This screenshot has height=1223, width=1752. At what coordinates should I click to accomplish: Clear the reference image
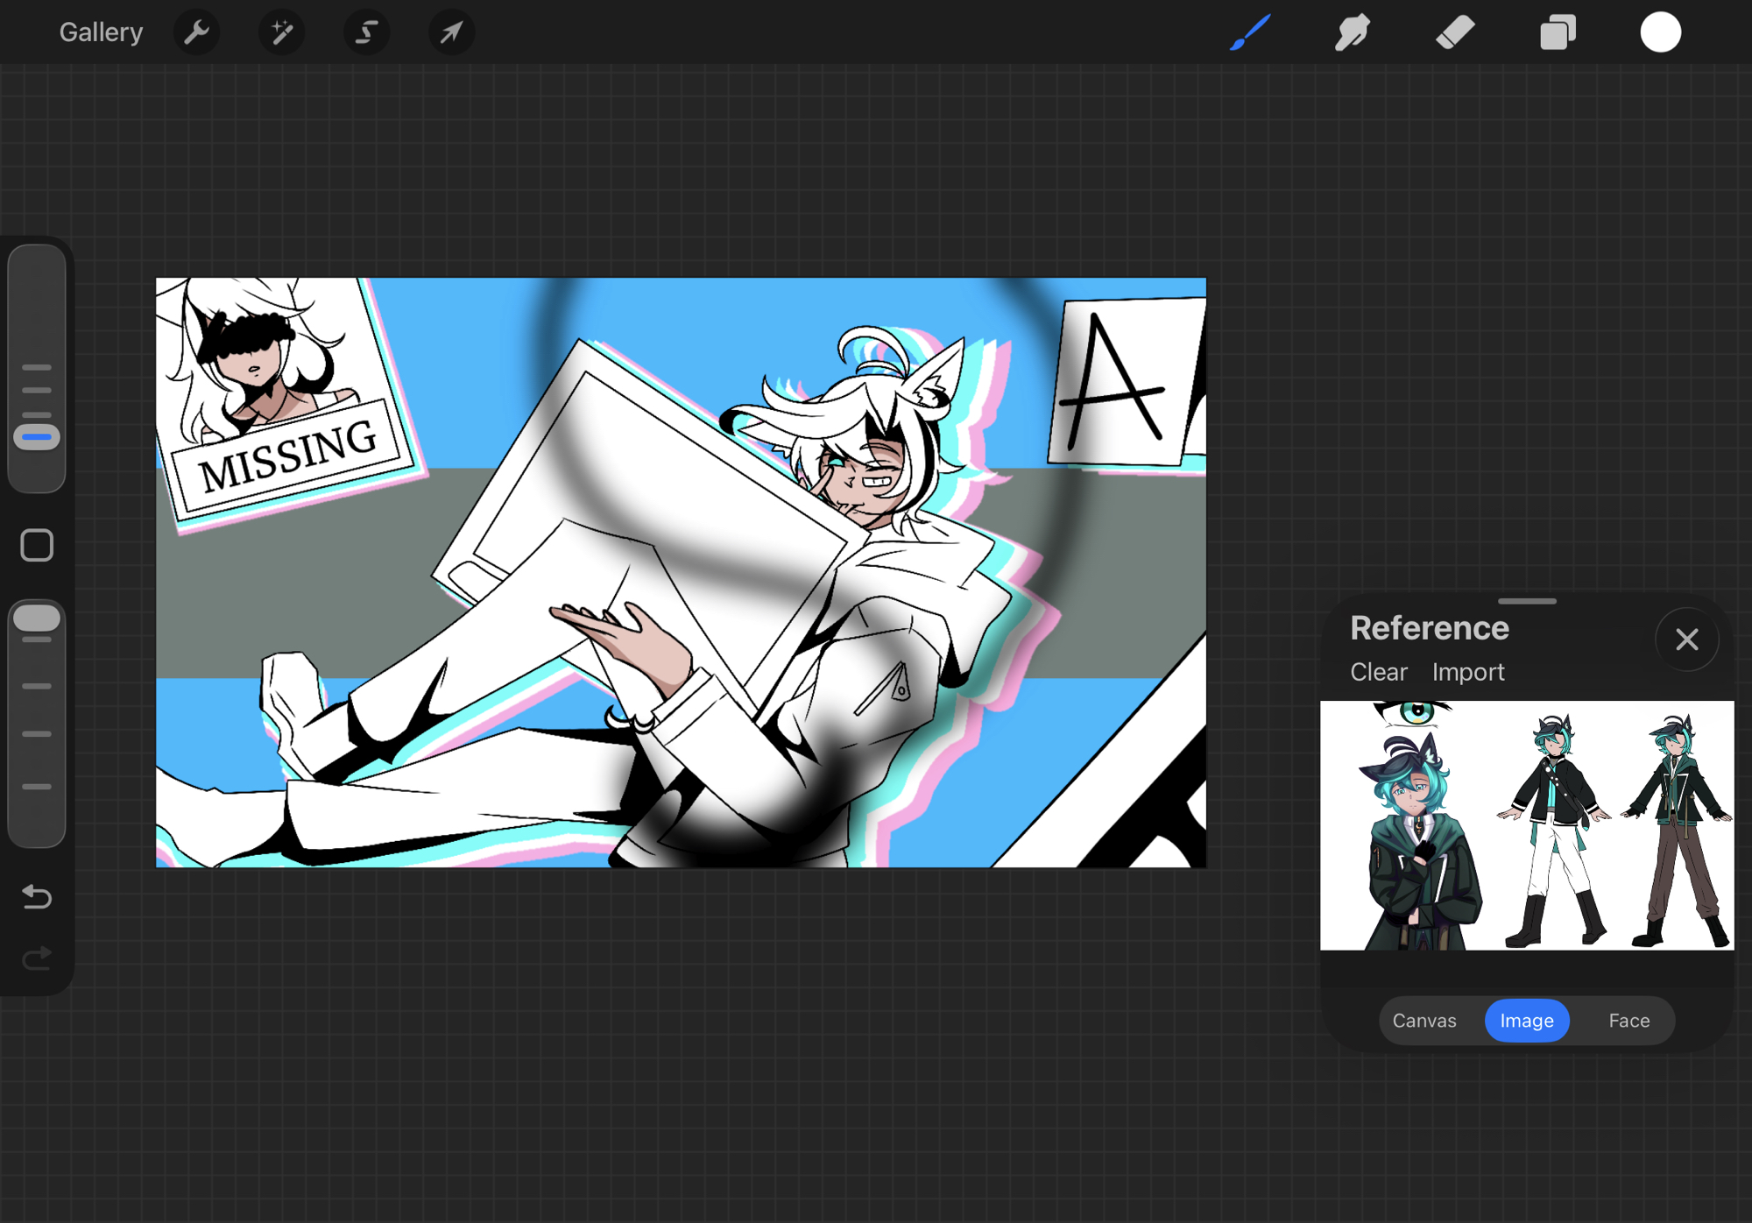click(1378, 672)
